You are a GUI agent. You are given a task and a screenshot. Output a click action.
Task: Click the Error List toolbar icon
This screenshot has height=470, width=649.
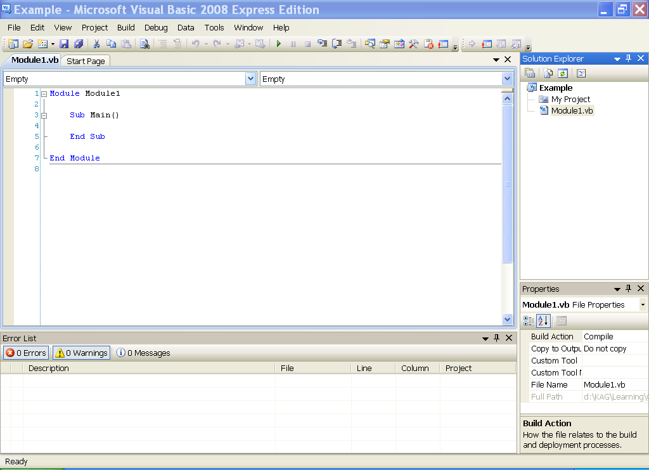point(428,44)
